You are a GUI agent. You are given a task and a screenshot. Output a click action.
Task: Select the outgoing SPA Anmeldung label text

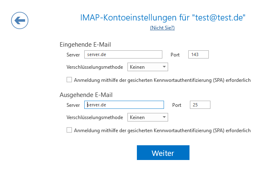coord(162,131)
